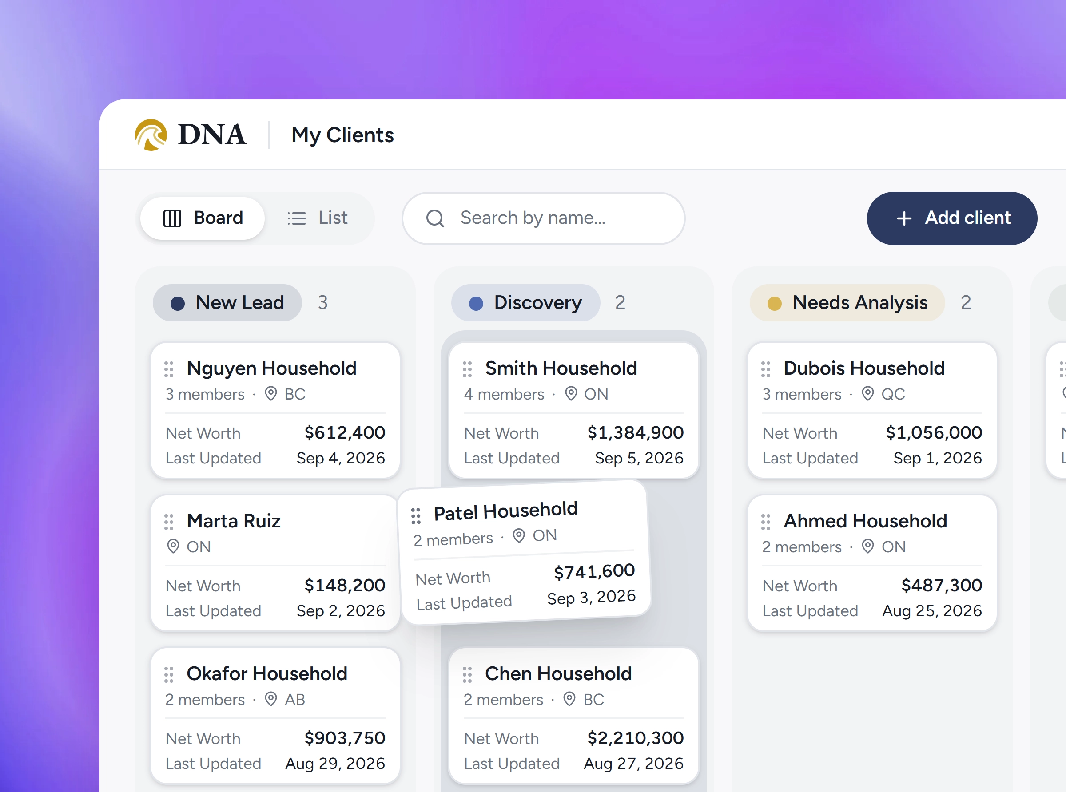
Task: Grab the Marta Ruiz drag handle
Action: tap(169, 522)
